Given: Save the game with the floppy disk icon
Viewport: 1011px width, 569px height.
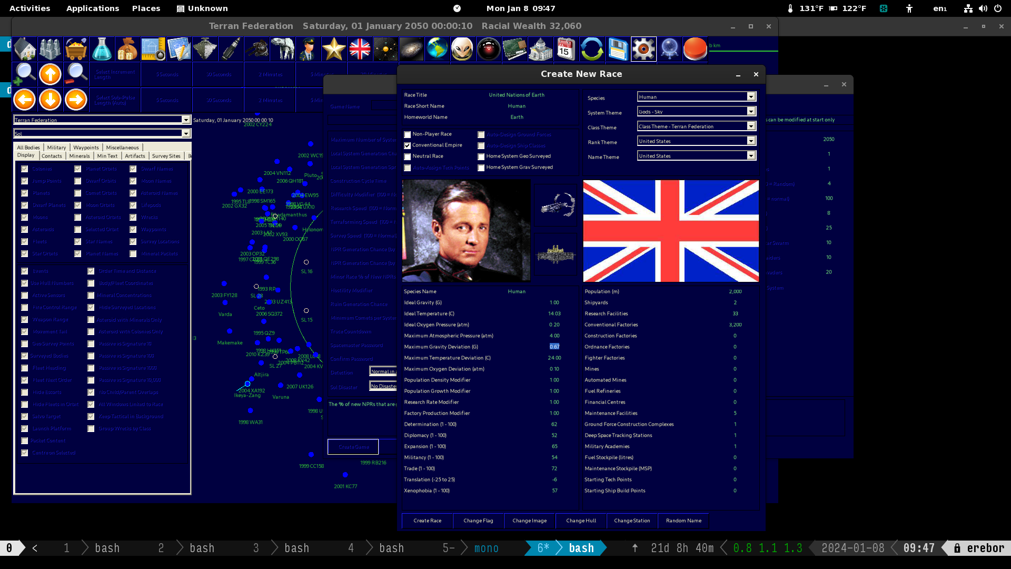Looking at the screenshot, I should [618, 49].
